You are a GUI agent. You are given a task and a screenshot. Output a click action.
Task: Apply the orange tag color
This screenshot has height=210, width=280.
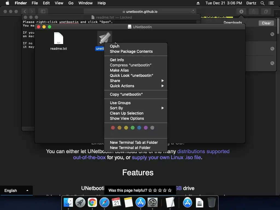pos(119,128)
